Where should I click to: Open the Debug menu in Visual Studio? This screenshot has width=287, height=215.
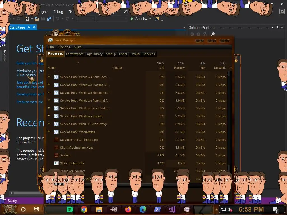point(58,12)
